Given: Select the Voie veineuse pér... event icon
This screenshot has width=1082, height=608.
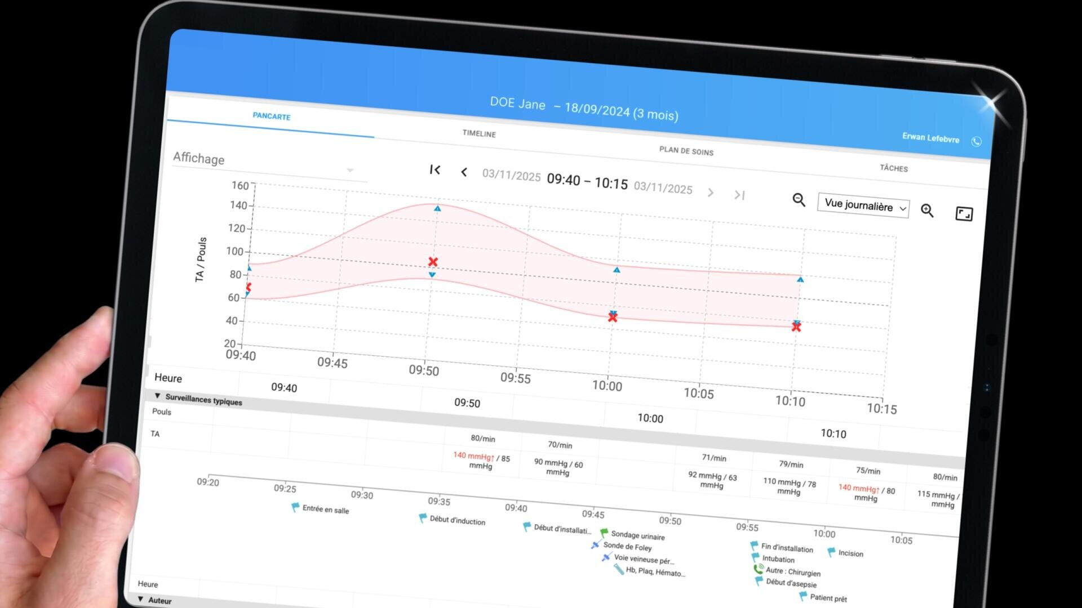Looking at the screenshot, I should click(606, 557).
